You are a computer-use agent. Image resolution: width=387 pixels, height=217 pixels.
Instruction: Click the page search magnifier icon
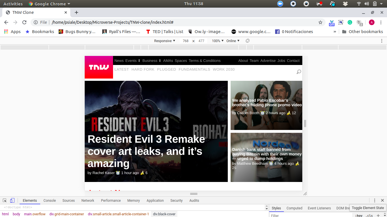click(299, 72)
